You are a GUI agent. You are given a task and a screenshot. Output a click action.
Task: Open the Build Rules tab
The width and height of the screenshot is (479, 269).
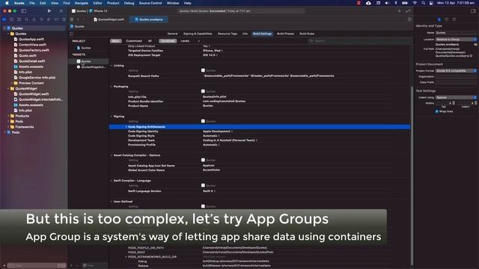pos(307,34)
